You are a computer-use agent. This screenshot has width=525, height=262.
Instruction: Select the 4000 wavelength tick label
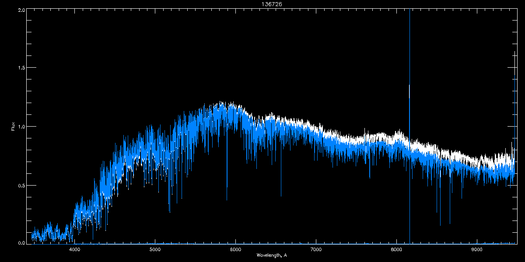point(75,250)
